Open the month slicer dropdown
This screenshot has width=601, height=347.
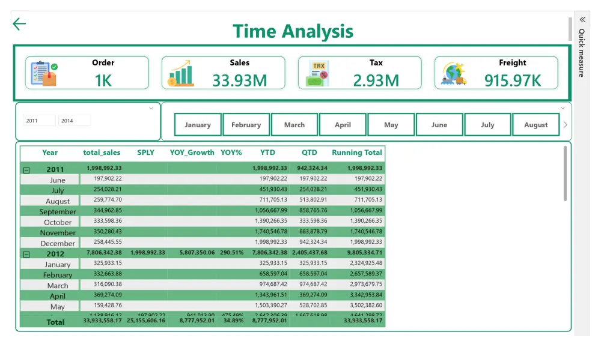[x=564, y=109]
